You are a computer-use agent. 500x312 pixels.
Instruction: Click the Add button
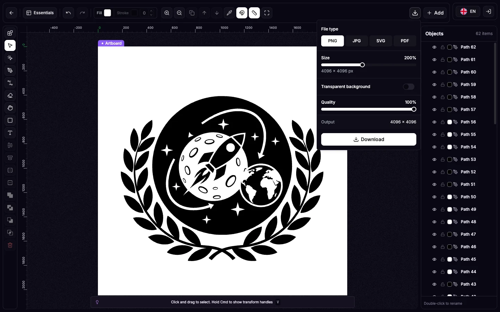(435, 13)
